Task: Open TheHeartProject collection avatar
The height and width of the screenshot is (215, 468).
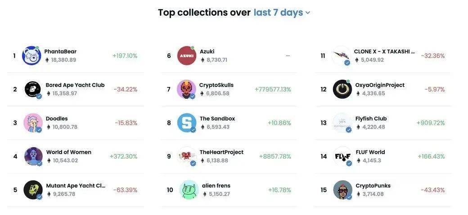Action: 187,156
